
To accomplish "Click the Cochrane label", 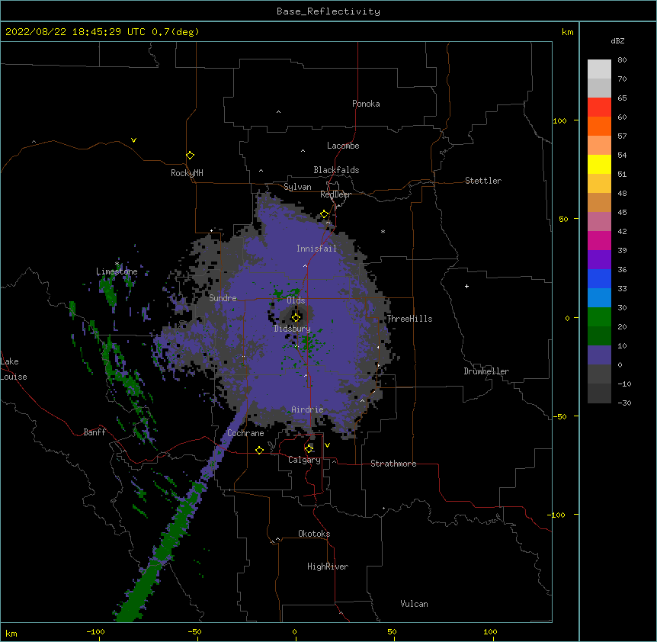I will tap(245, 433).
